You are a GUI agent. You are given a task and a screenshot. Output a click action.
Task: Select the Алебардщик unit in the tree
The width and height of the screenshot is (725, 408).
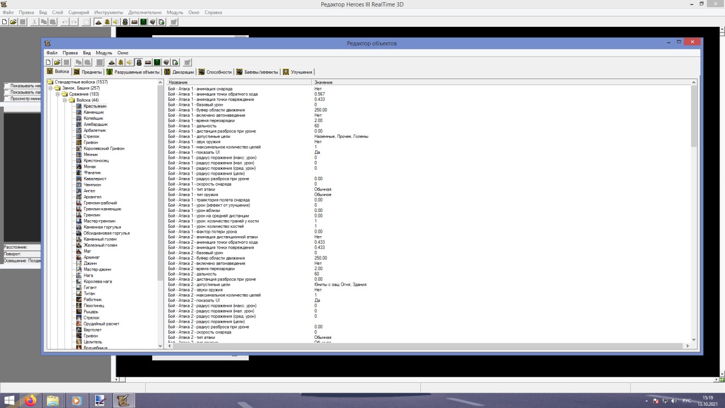[96, 124]
